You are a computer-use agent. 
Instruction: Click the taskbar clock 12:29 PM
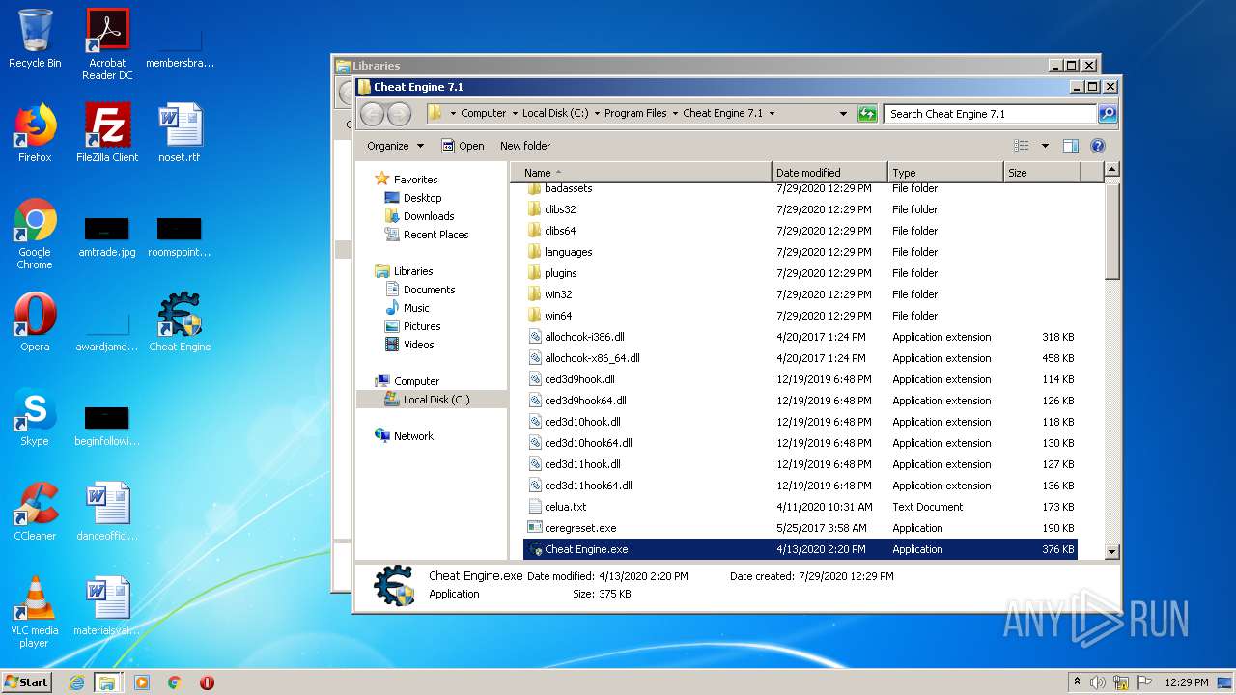[x=1184, y=682]
